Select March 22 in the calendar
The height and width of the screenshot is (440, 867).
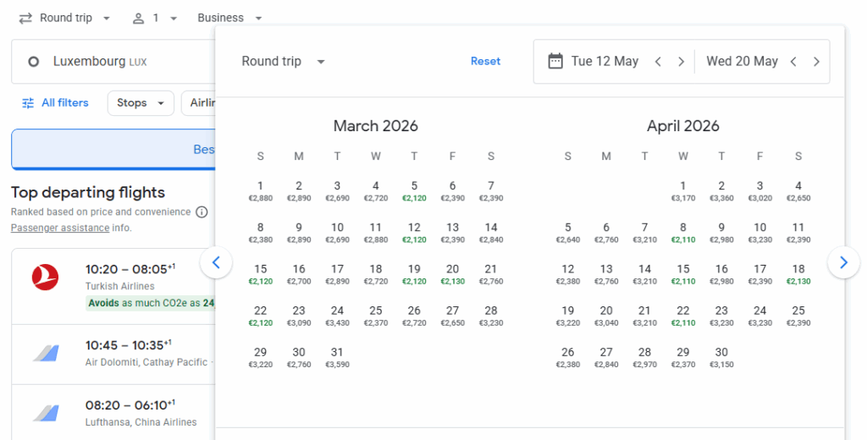(261, 316)
